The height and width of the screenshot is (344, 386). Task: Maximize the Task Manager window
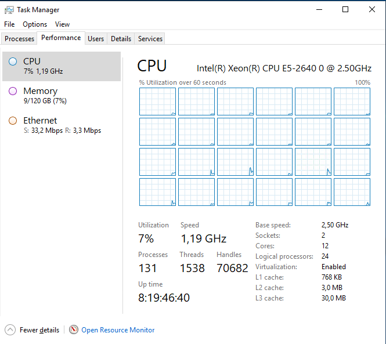click(x=345, y=9)
